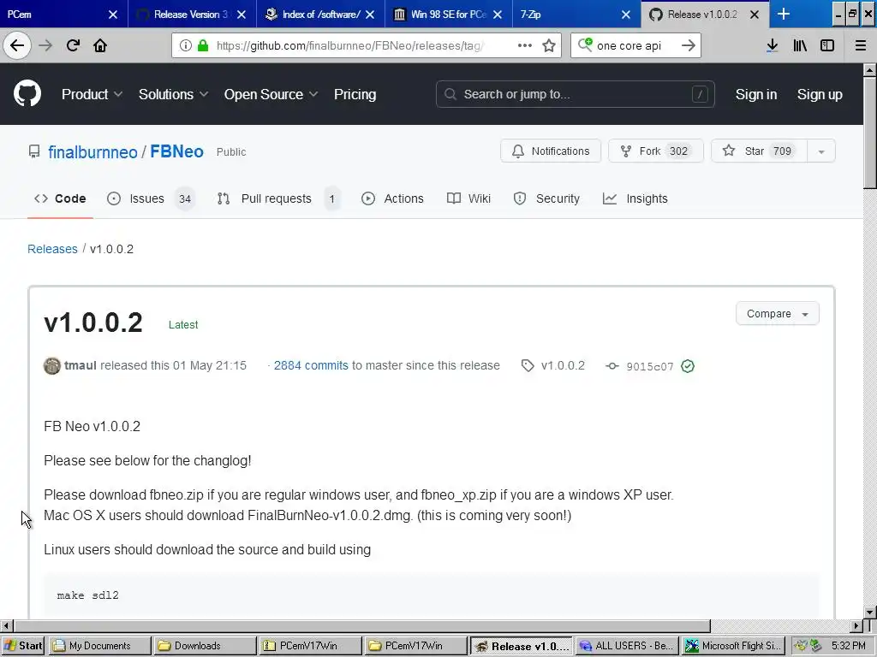
Task: Open the browser downloads arrow icon
Action: (x=773, y=46)
